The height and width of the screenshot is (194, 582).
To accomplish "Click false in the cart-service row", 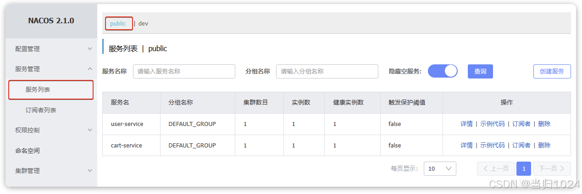I will click(394, 145).
